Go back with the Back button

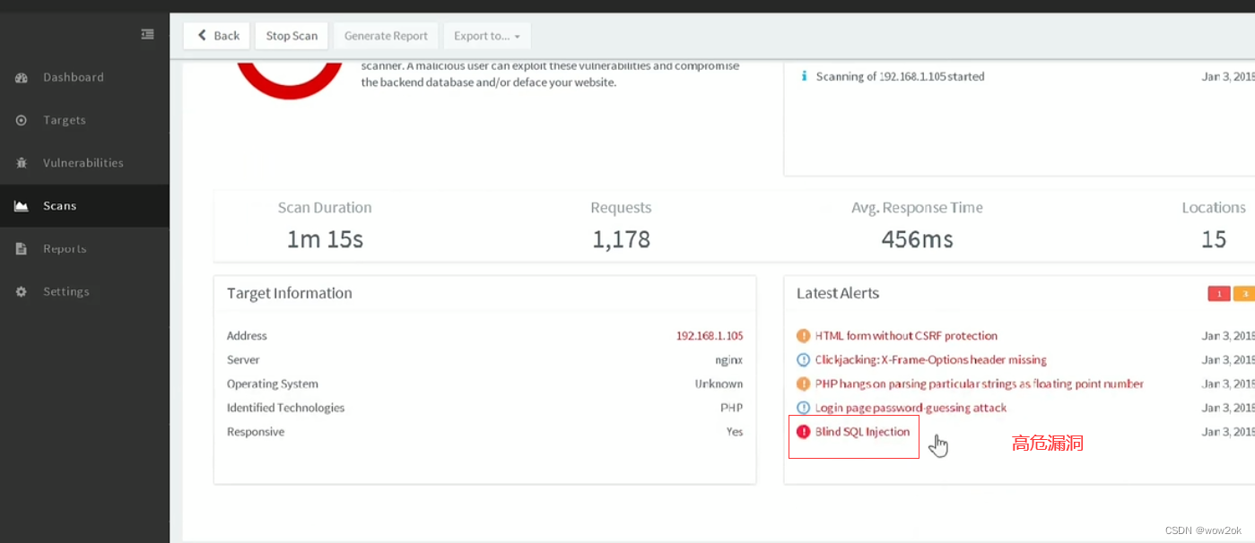tap(217, 36)
